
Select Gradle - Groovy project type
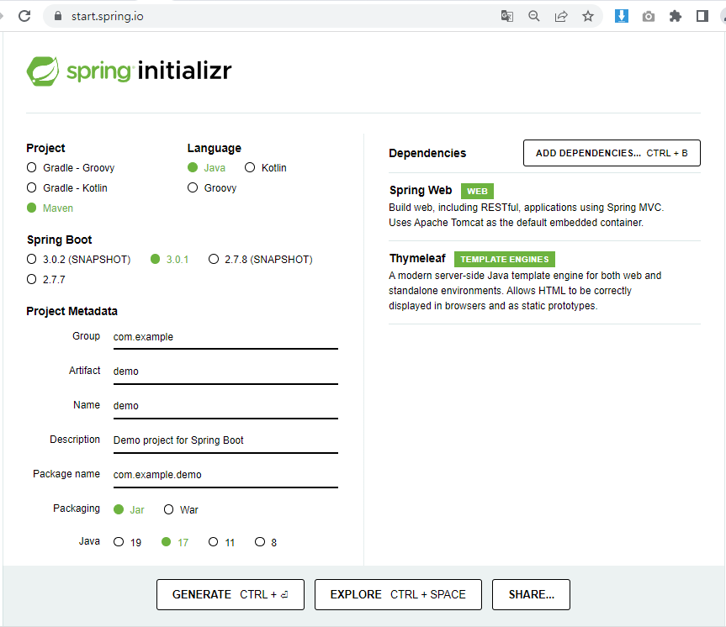(71, 167)
